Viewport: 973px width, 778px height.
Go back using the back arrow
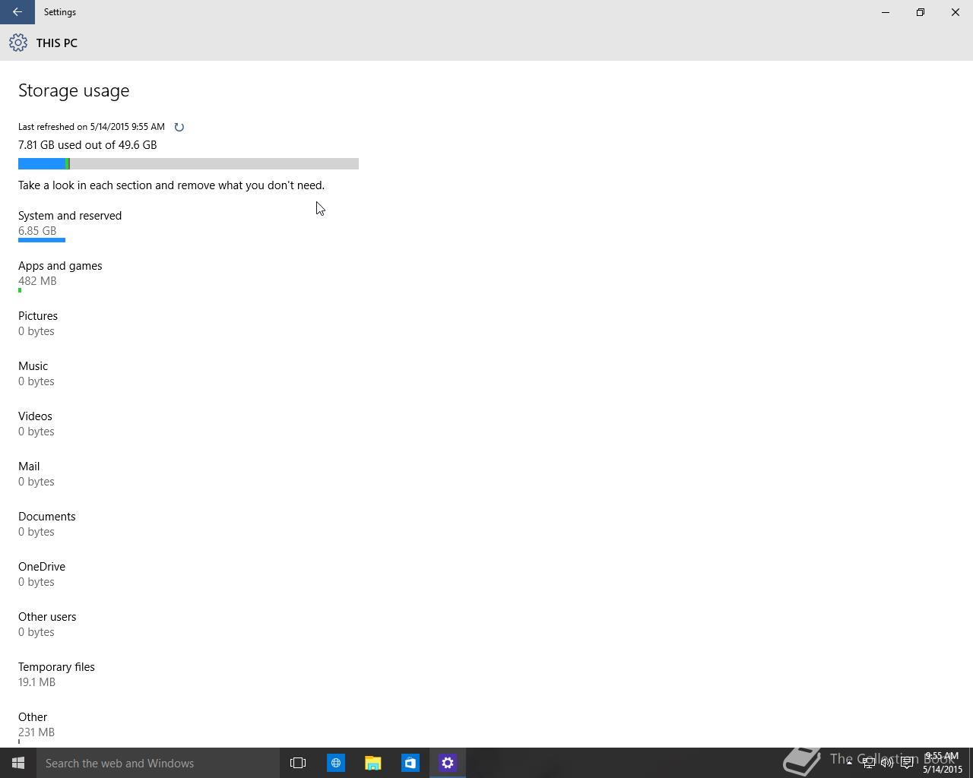(x=17, y=12)
